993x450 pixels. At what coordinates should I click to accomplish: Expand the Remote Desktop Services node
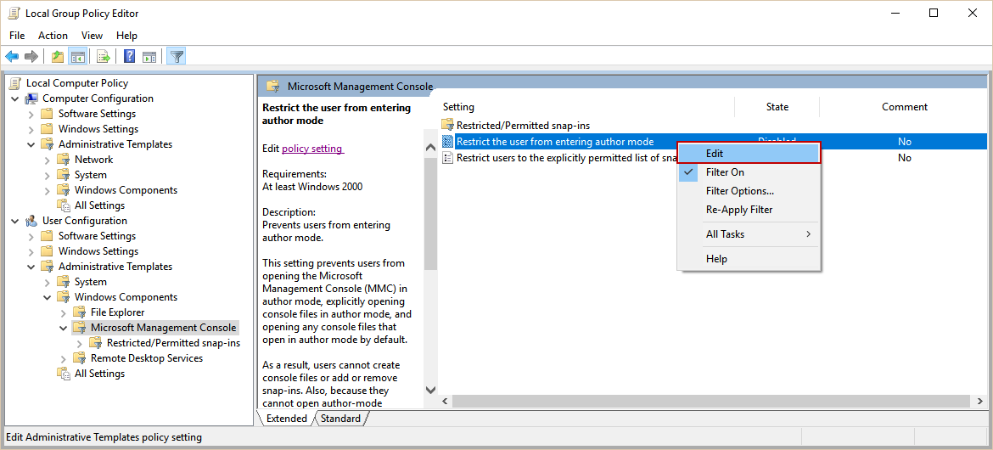(63, 359)
